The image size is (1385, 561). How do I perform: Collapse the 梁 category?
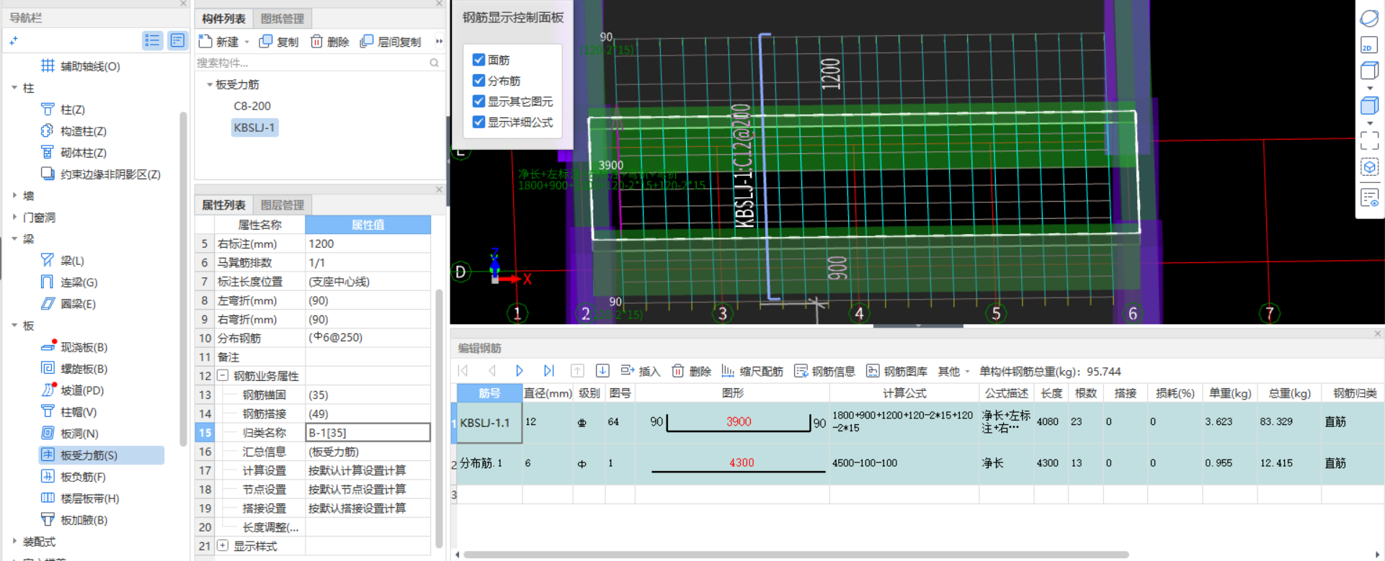[14, 239]
